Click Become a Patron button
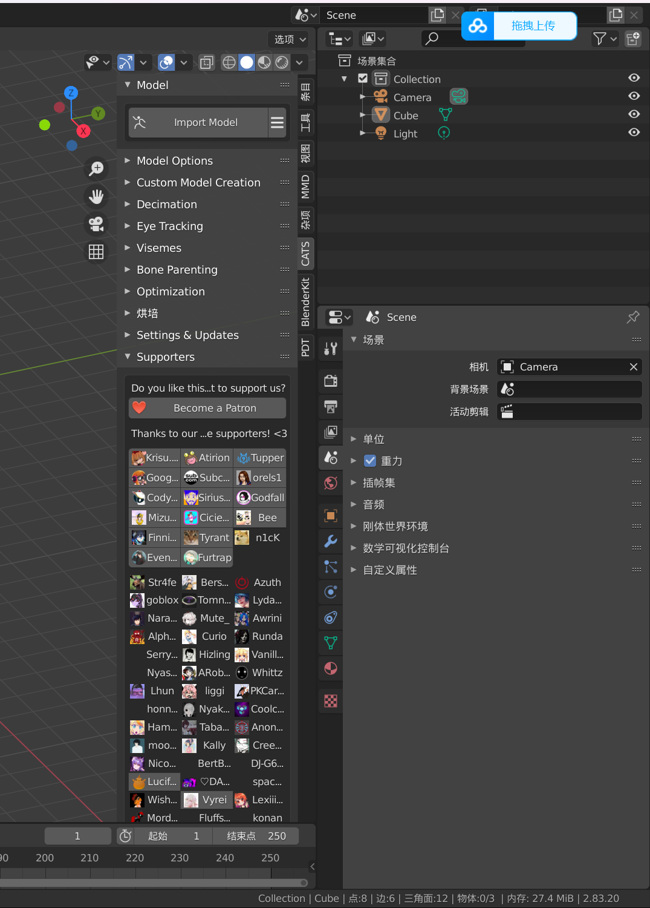 207,408
